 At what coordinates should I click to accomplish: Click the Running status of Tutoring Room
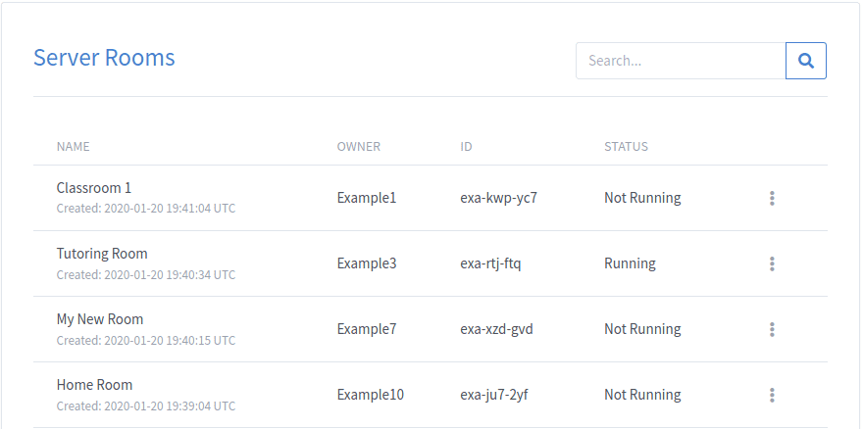point(631,263)
